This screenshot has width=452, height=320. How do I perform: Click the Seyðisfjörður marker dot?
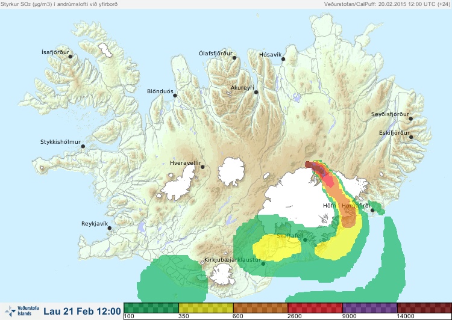pos(411,118)
